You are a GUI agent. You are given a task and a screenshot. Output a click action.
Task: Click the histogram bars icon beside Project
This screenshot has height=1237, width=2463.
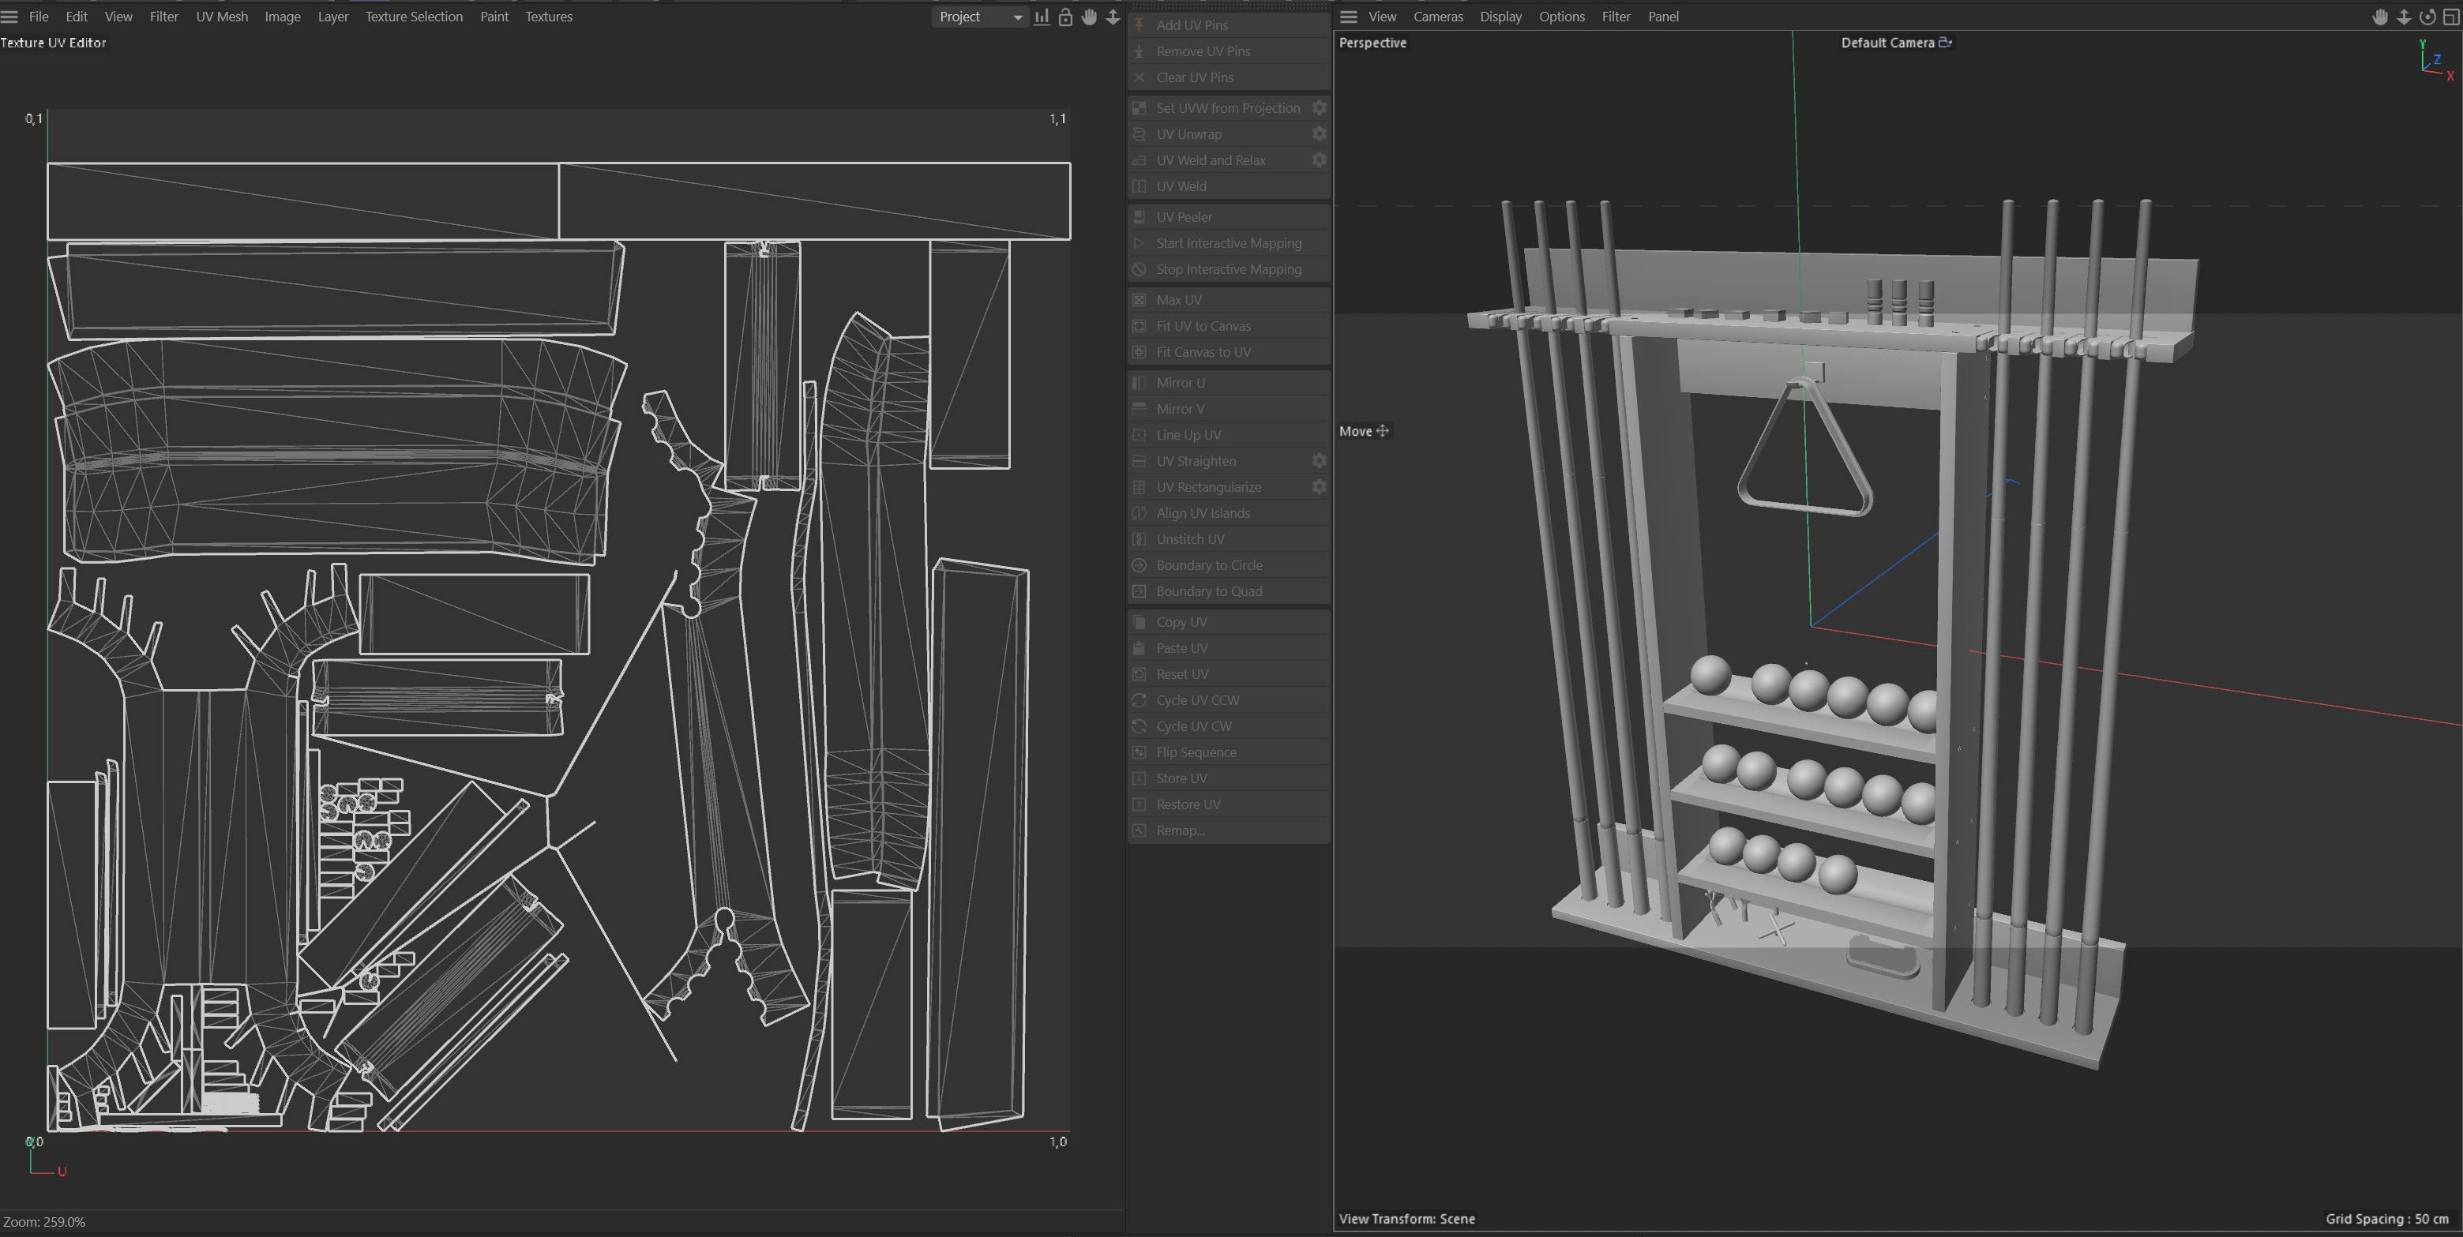(1042, 17)
